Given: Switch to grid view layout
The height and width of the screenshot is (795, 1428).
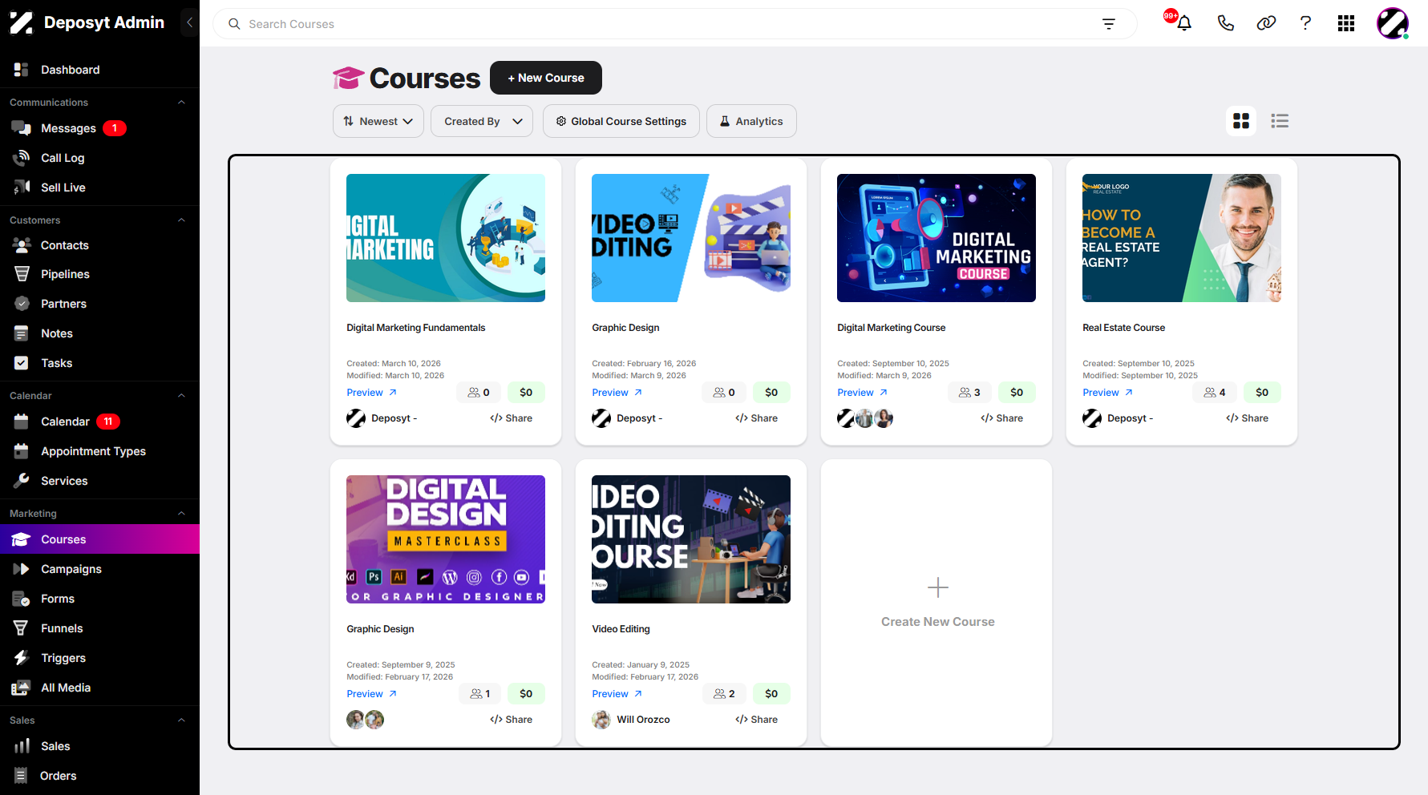Looking at the screenshot, I should click(1241, 121).
